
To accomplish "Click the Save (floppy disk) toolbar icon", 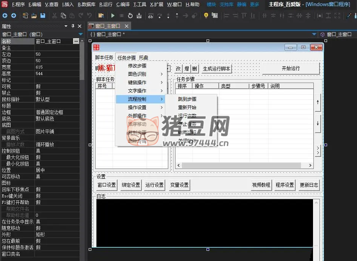I will pyautogui.click(x=43, y=16).
